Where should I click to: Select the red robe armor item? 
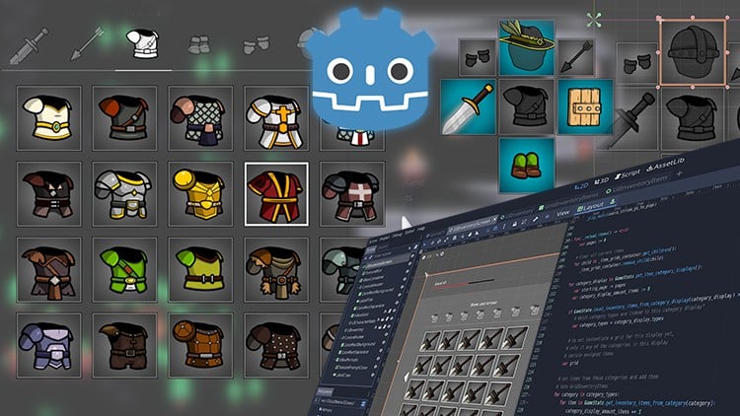click(x=275, y=191)
